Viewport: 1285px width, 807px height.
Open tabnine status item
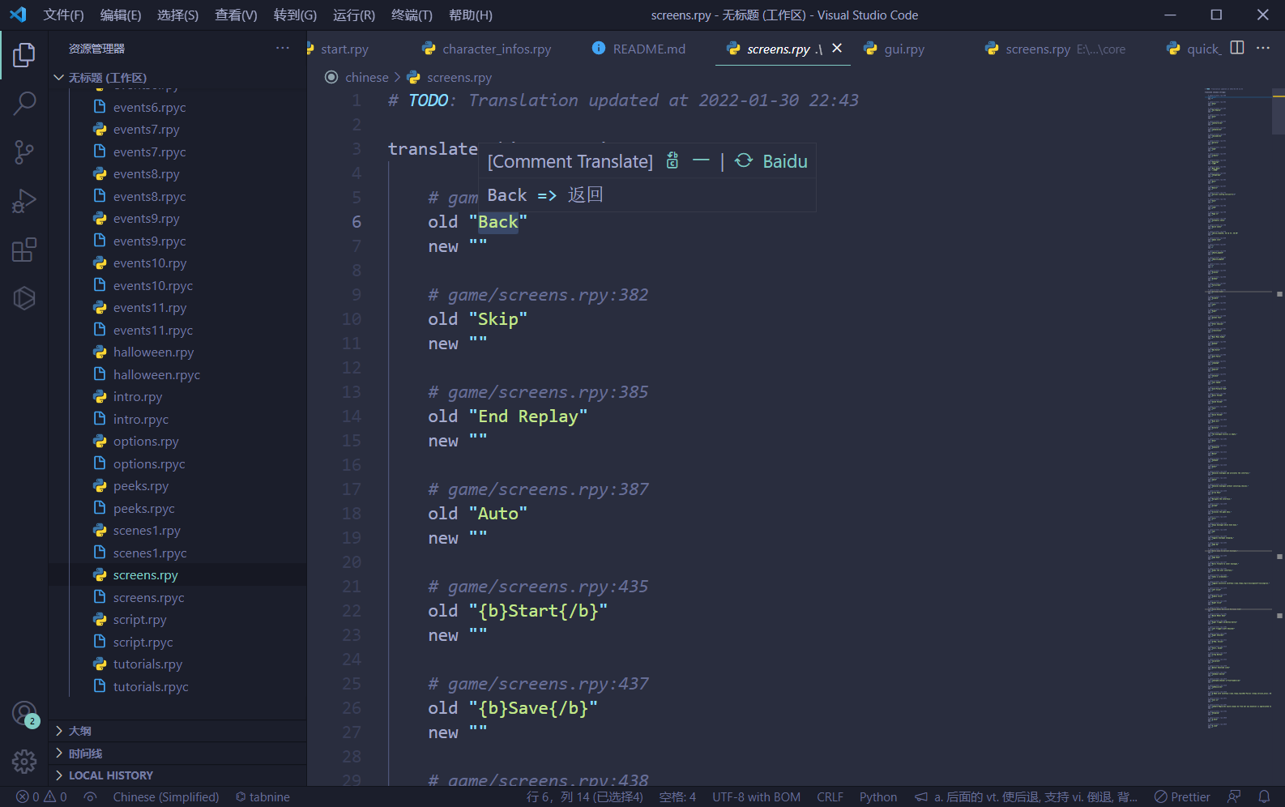coord(263,797)
